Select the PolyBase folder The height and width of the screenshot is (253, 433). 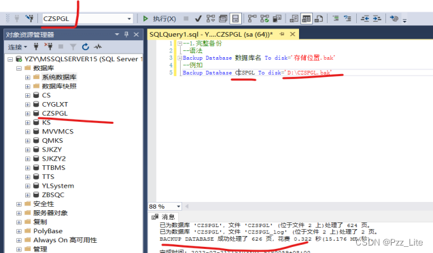pos(48,231)
